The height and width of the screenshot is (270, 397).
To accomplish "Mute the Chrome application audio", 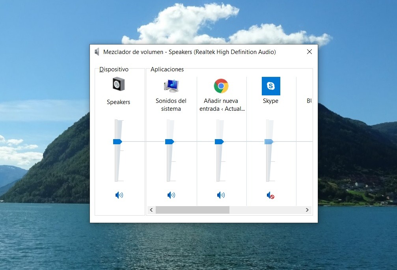I will [221, 195].
